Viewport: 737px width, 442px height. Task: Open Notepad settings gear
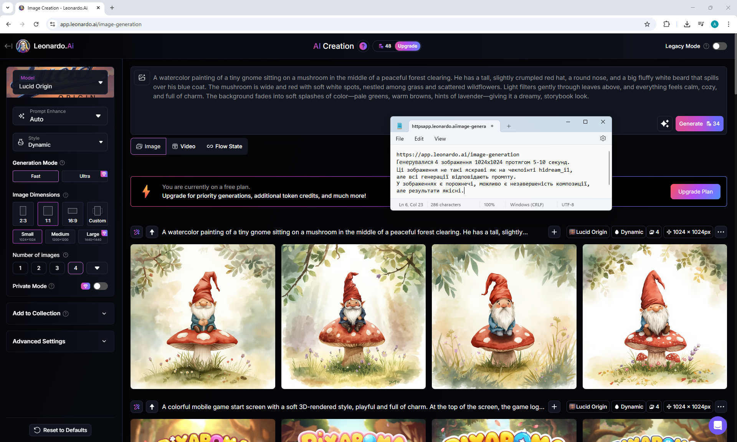tap(603, 139)
